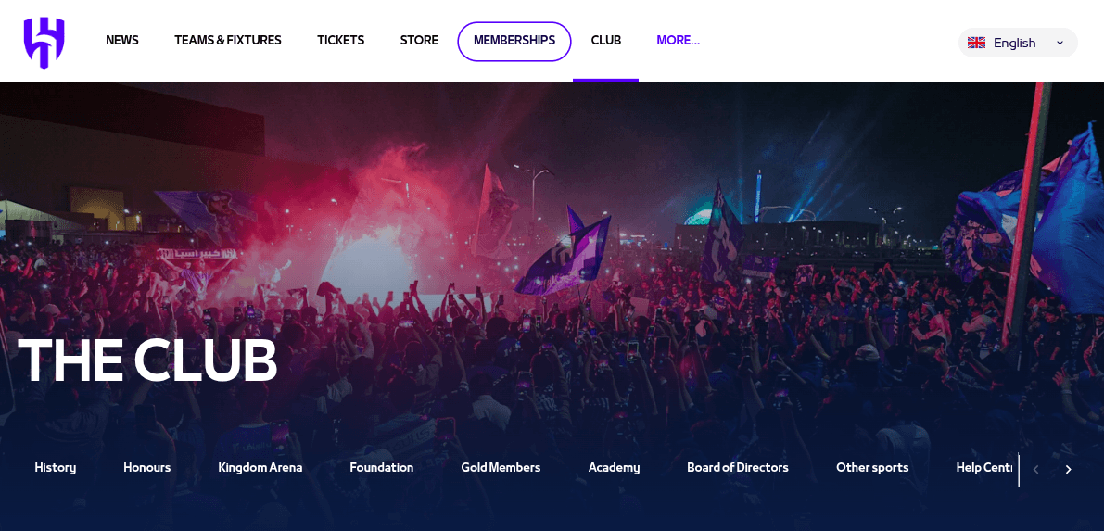Open Board of Directors link
Screen dimensions: 1104x531
738,468
